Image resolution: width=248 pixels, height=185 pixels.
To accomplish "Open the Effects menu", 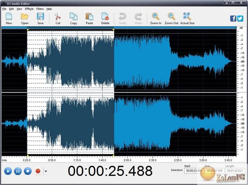I will (x=29, y=9).
